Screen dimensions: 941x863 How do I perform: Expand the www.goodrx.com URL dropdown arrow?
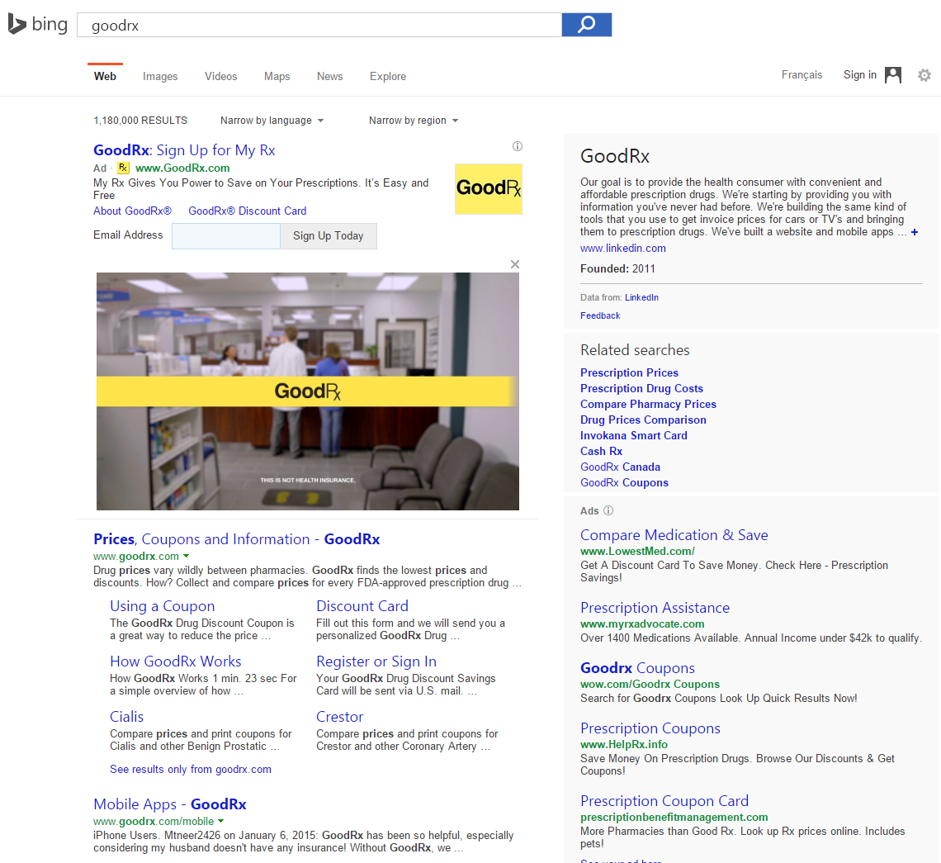point(187,557)
